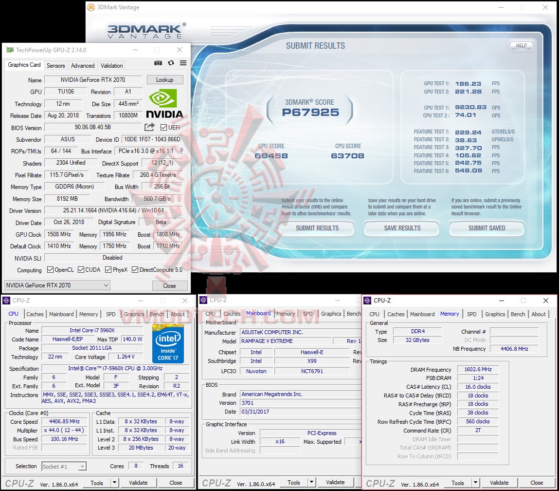Select the SPD tab in right CPU-Z window
This screenshot has width=559, height=491.
pos(471,314)
